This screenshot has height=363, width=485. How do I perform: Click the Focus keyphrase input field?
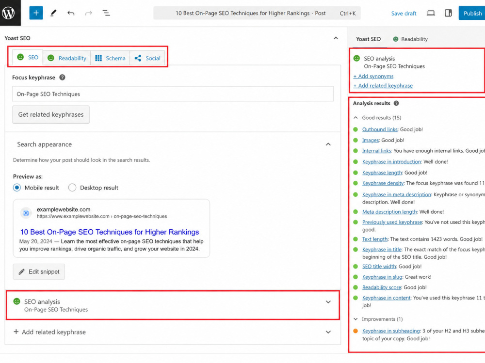(x=173, y=94)
